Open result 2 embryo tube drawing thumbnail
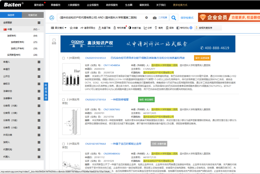This screenshot has width=260, height=174. point(71,121)
